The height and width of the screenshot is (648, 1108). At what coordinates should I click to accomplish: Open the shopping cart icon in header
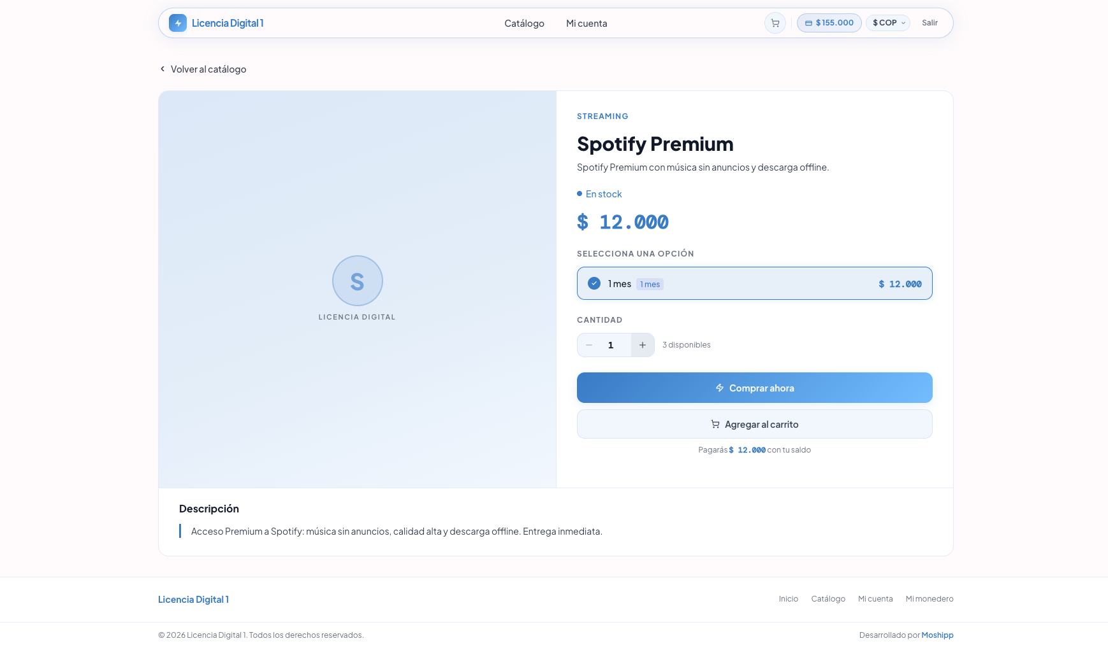pos(775,24)
